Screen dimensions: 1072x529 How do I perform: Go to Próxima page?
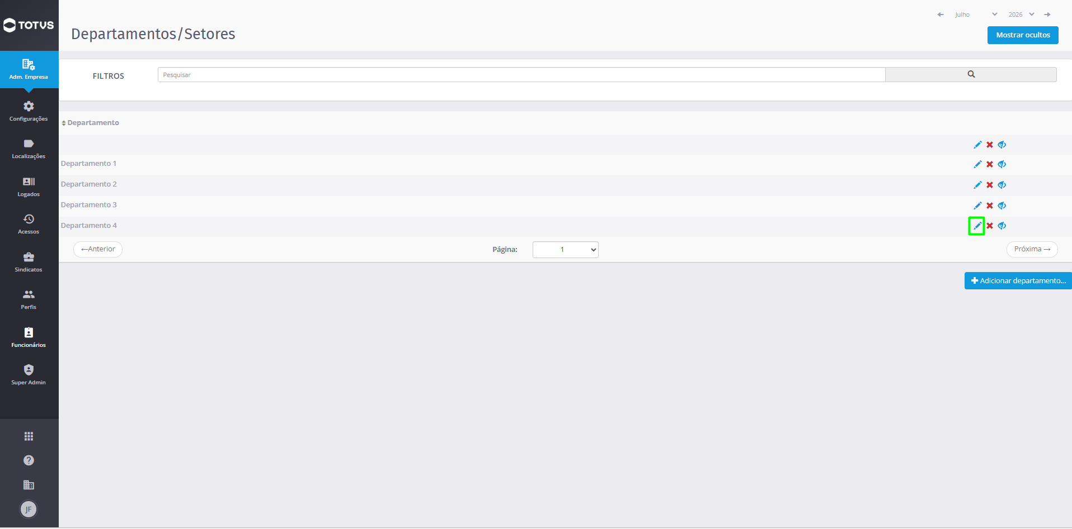pyautogui.click(x=1032, y=249)
